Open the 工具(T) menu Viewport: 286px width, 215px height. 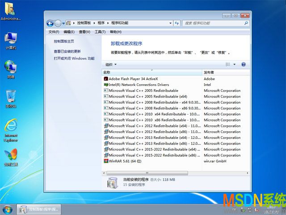(x=100, y=32)
